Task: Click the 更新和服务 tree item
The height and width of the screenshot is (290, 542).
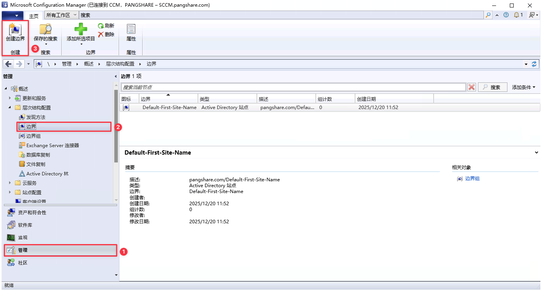Action: [x=34, y=98]
